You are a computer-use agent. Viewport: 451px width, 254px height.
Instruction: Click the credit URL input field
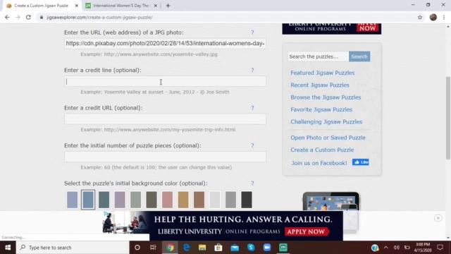165,119
